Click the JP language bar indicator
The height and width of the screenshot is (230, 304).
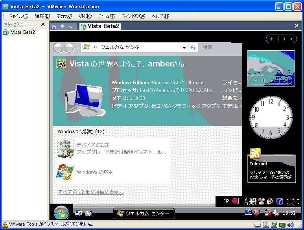(226, 201)
